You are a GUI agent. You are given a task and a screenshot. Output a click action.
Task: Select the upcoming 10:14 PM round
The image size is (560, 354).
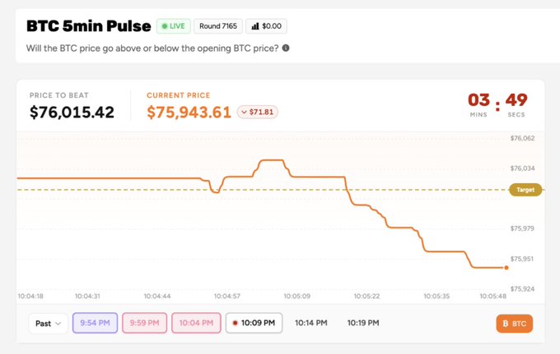click(311, 323)
